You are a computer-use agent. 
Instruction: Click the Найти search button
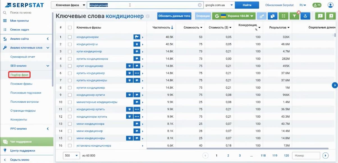(247, 5)
